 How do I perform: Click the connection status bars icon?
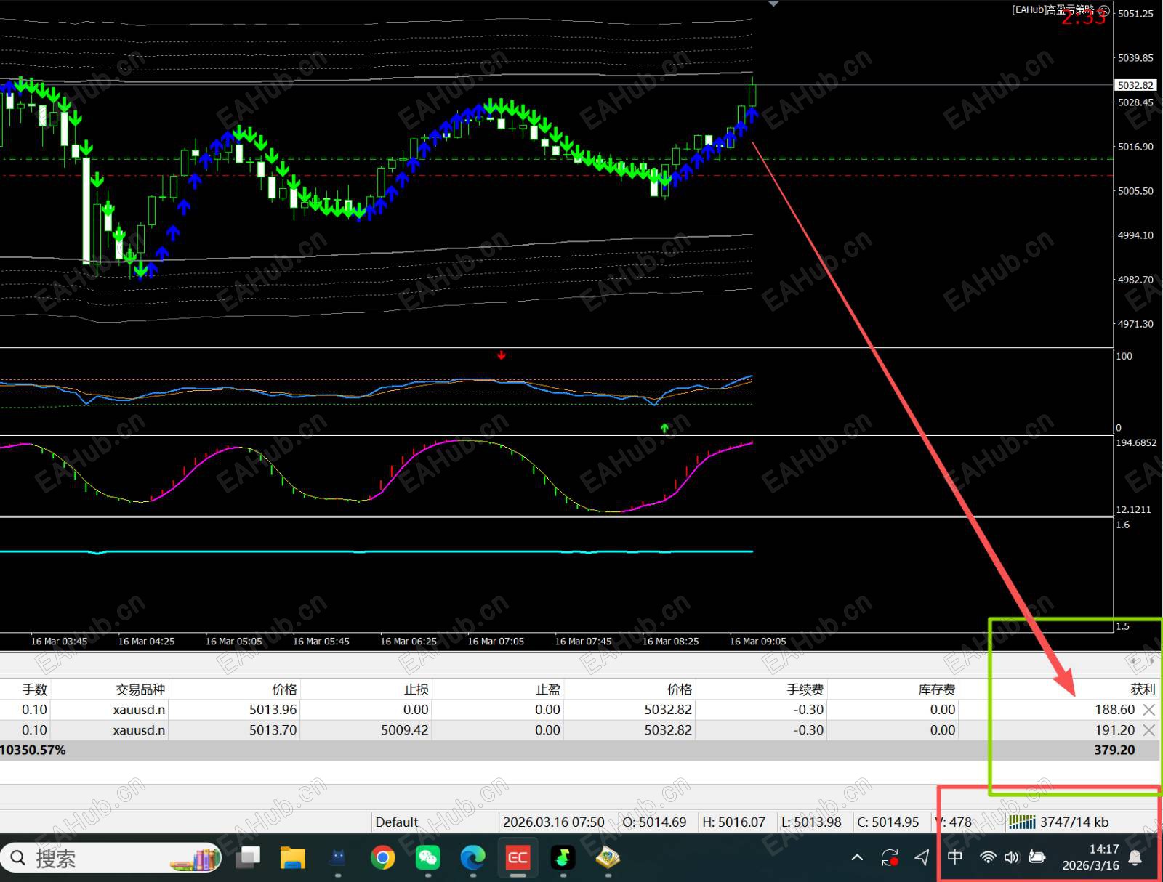[x=1022, y=822]
